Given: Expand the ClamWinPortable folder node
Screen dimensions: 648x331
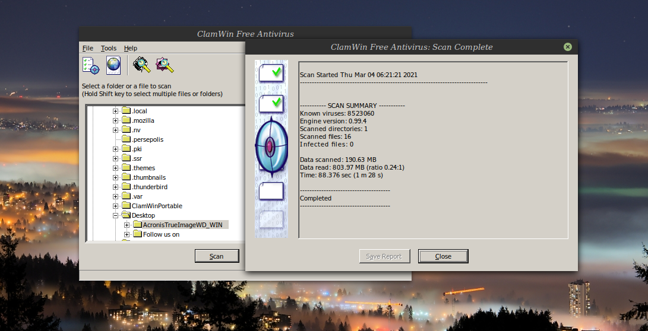Looking at the screenshot, I should coord(115,206).
